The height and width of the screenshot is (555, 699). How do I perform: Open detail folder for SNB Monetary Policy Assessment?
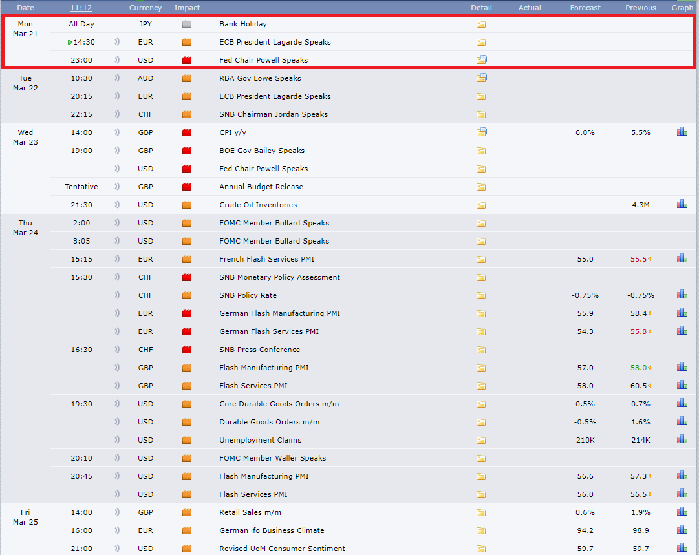coord(480,278)
